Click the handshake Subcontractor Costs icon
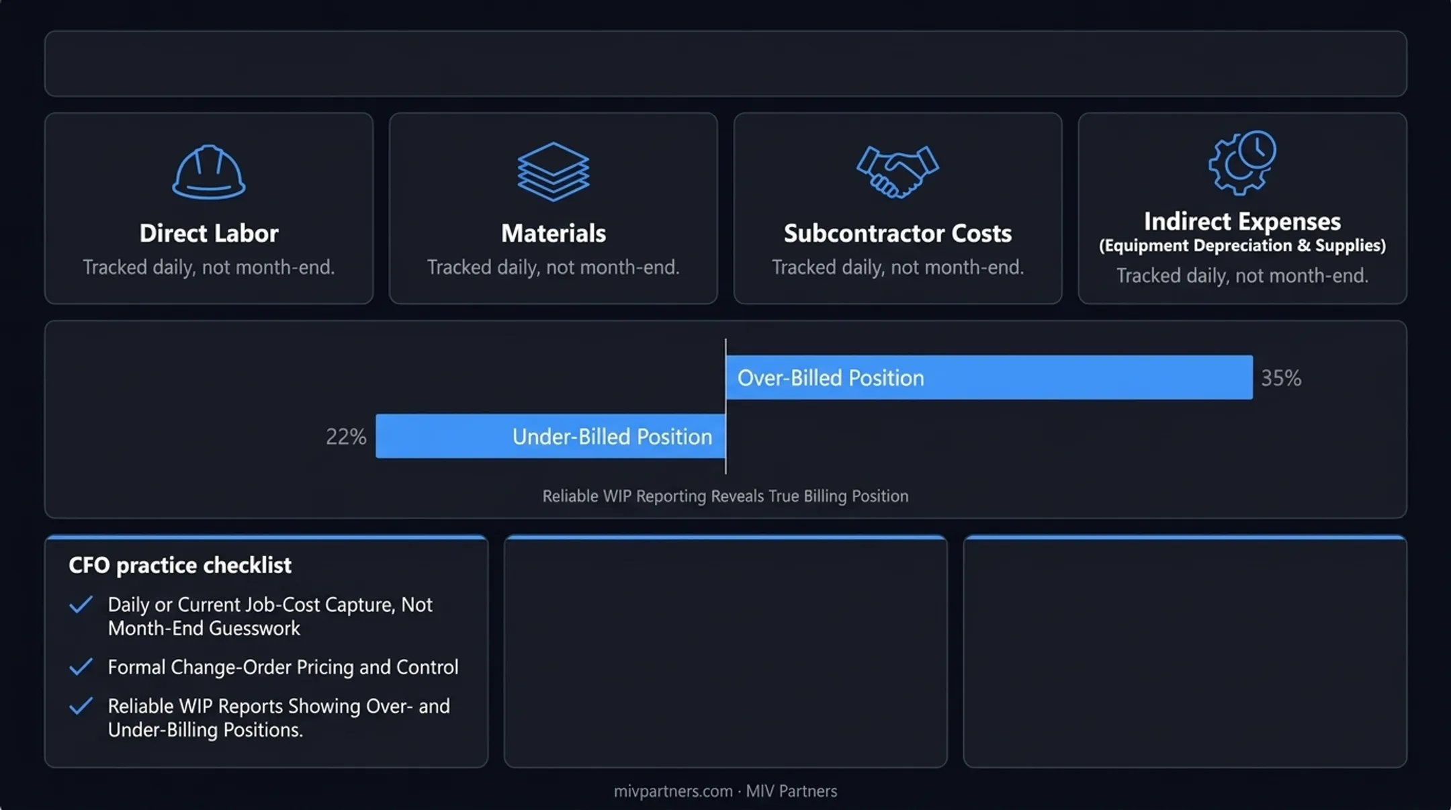Viewport: 1451px width, 810px height. (x=897, y=171)
